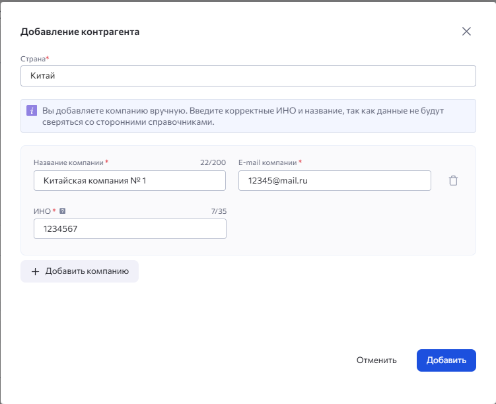Click the Название компании label
Screen dimensions: 496x404
tap(69, 162)
